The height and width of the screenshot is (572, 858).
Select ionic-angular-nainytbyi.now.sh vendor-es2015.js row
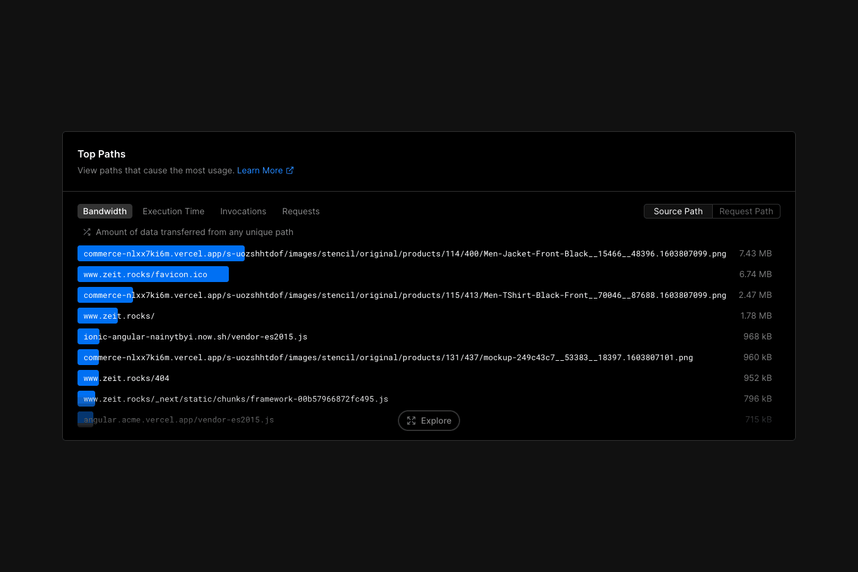(195, 337)
